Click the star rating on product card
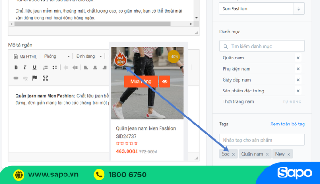 pyautogui.click(x=127, y=143)
